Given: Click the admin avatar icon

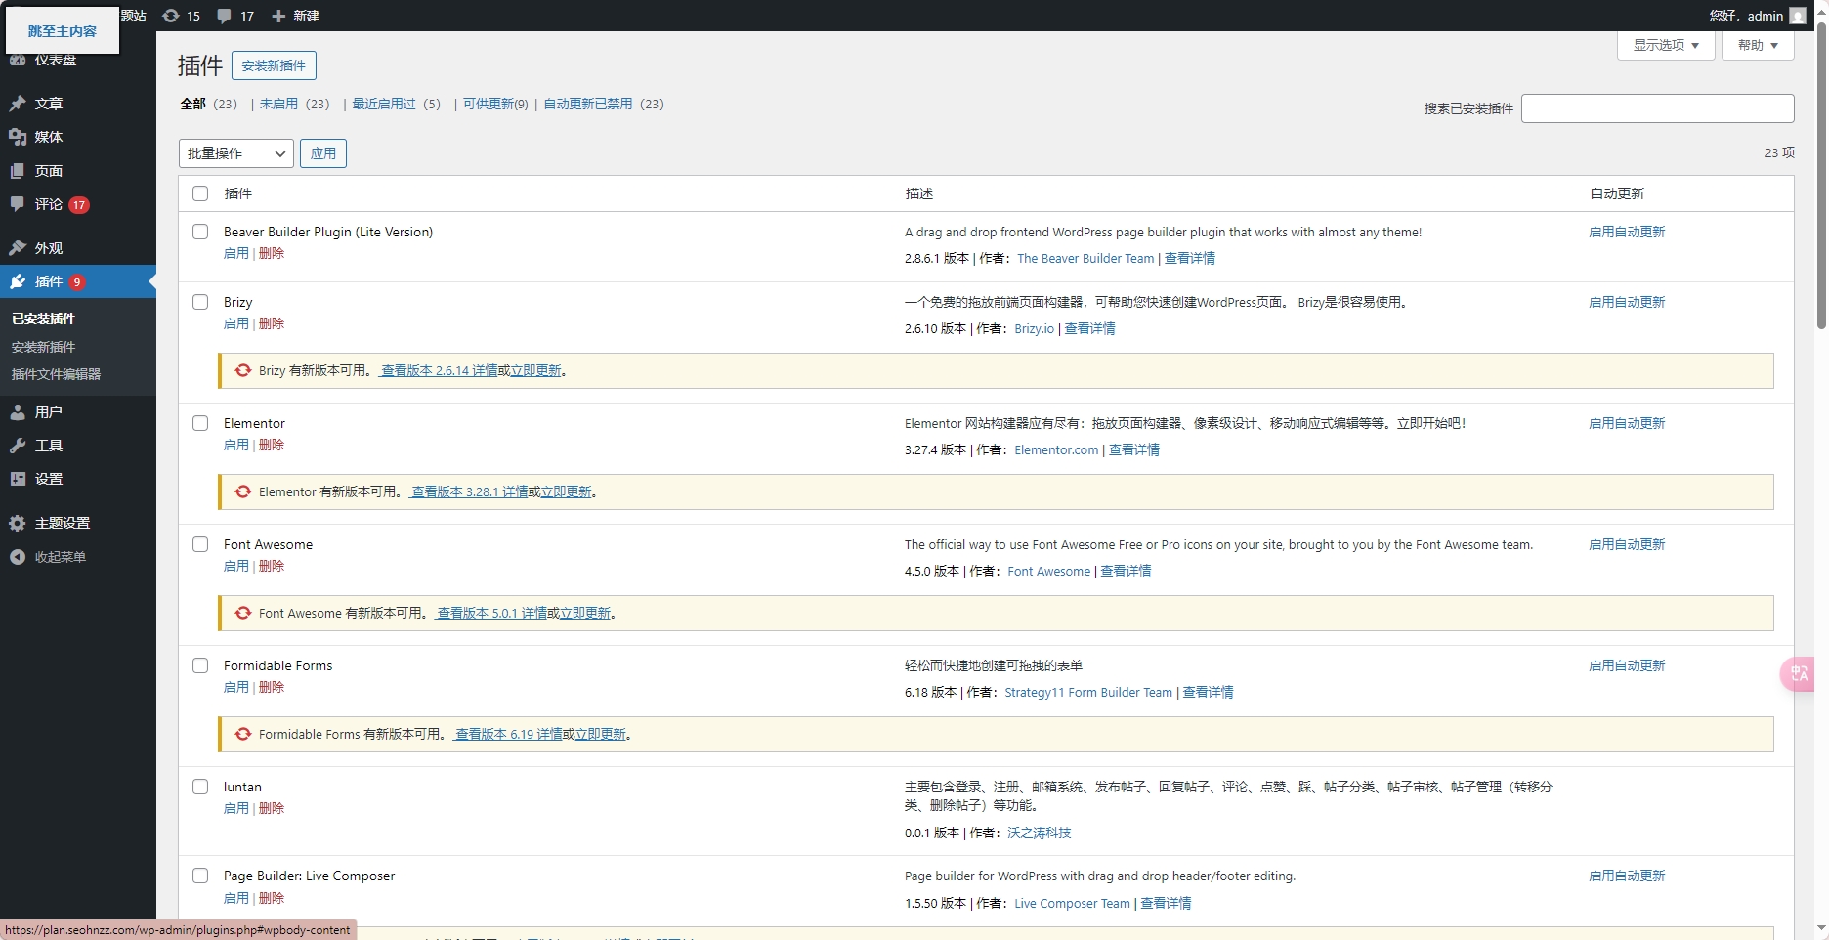Looking at the screenshot, I should 1798,16.
